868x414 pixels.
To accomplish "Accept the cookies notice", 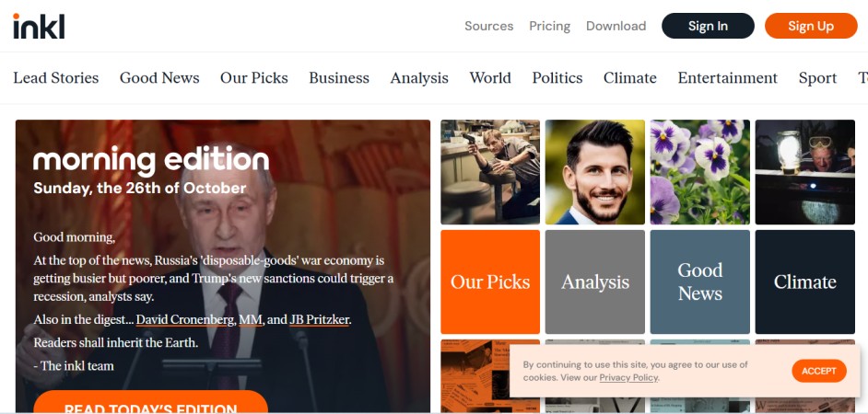I will point(819,371).
